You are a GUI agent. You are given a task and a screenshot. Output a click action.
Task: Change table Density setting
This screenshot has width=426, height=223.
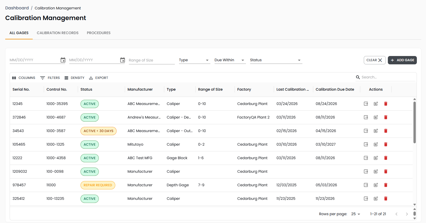74,78
